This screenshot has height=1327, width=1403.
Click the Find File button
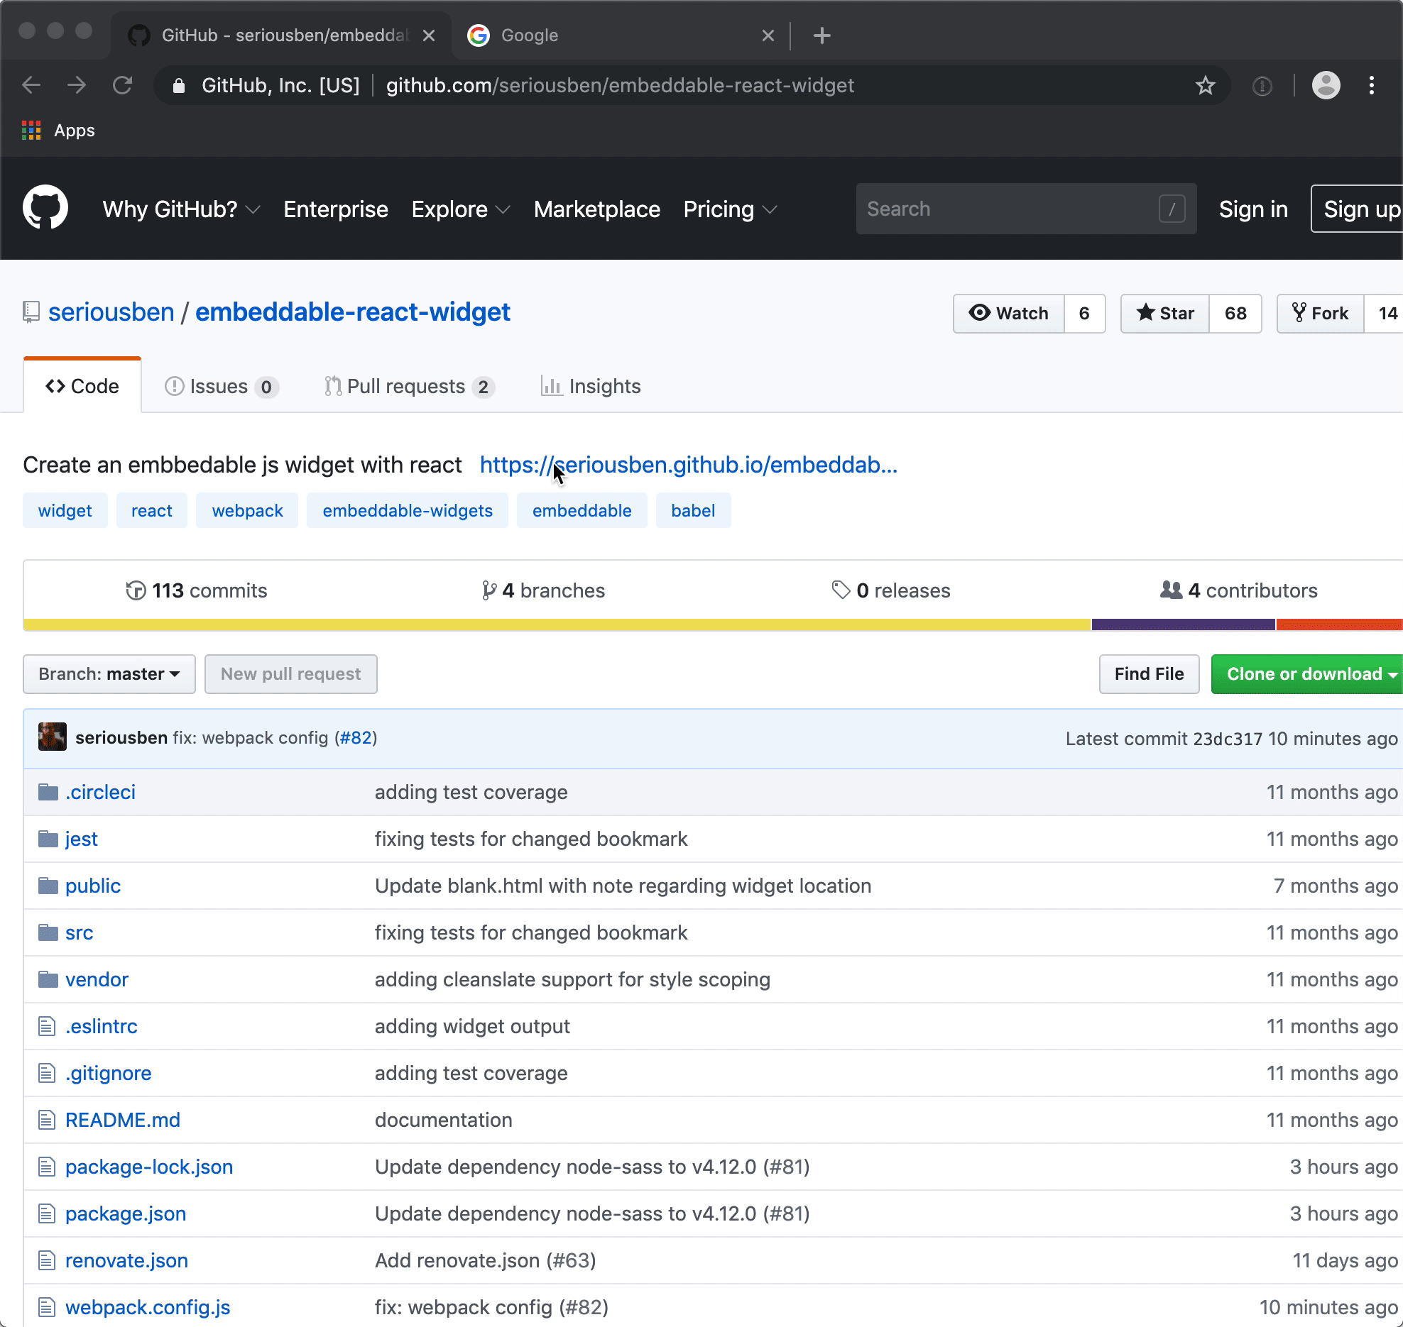point(1149,674)
